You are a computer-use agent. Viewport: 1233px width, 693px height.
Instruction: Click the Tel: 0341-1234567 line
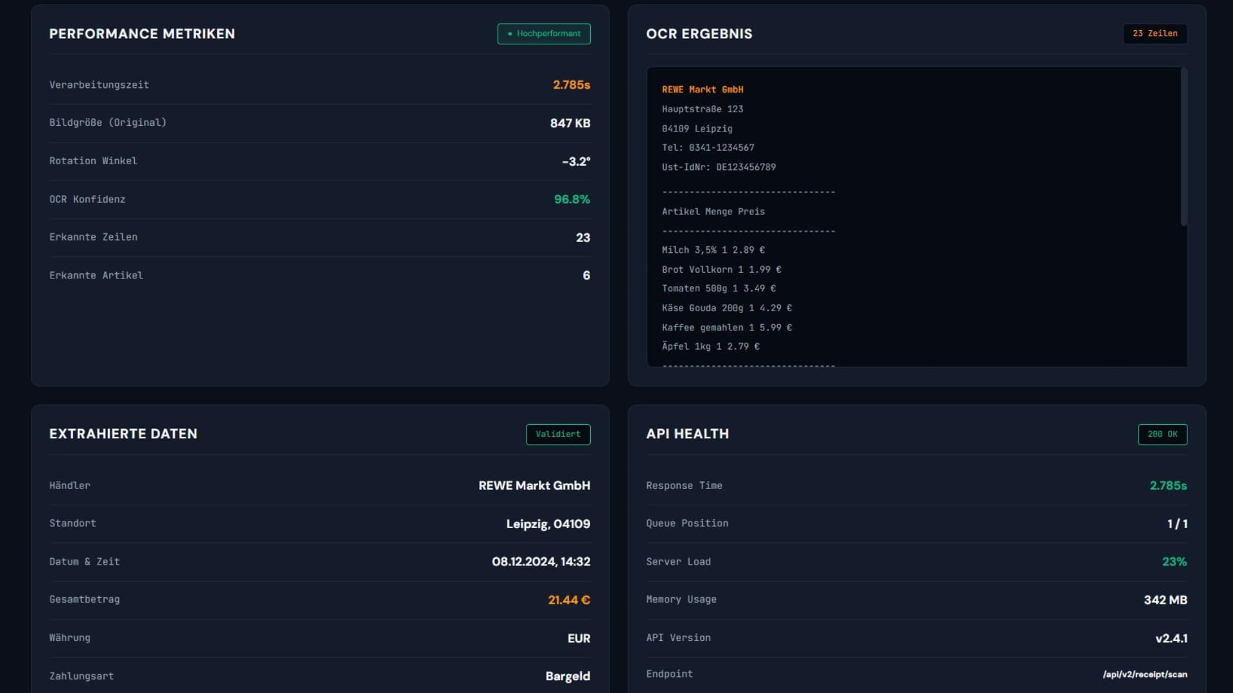point(708,148)
